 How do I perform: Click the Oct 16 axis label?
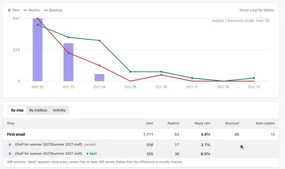161,87
